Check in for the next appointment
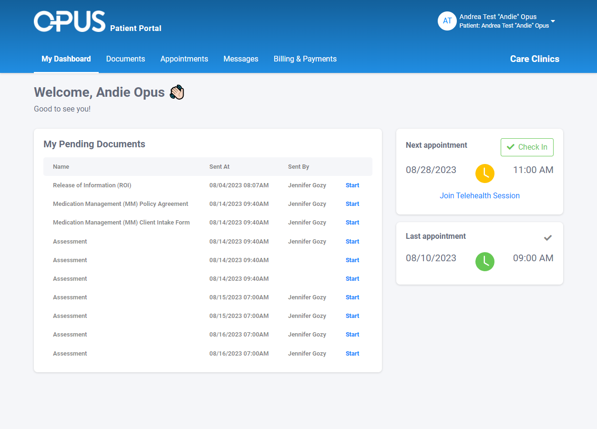The width and height of the screenshot is (597, 429). [527, 147]
